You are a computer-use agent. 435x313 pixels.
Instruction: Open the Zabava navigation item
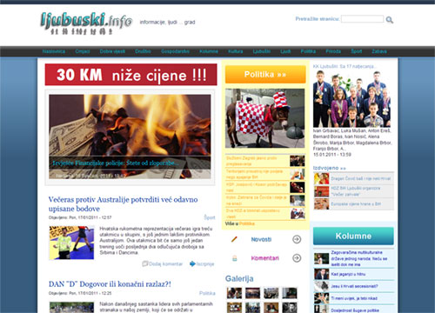(379, 51)
